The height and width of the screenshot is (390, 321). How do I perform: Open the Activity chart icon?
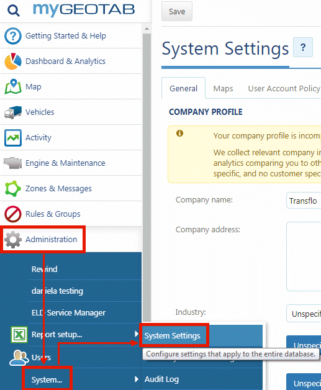[x=12, y=137]
